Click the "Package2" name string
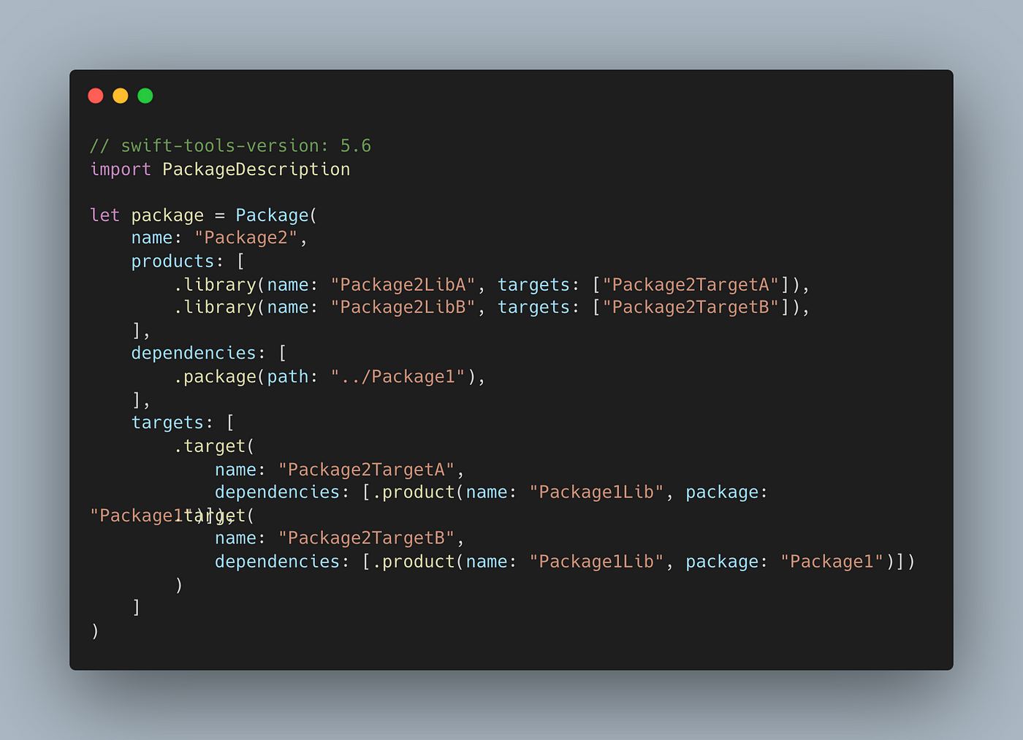Image resolution: width=1023 pixels, height=740 pixels. [x=246, y=238]
